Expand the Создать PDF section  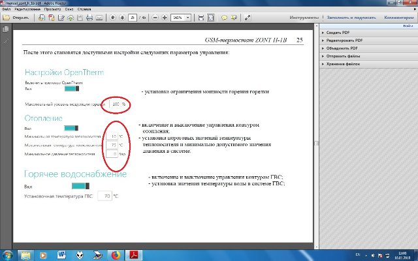pyautogui.click(x=341, y=33)
